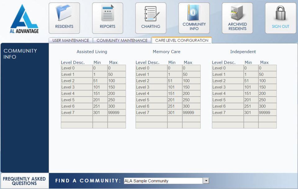This screenshot has height=189, width=298.
Task: Select Level 0 row under Independent
Action: 228,68
